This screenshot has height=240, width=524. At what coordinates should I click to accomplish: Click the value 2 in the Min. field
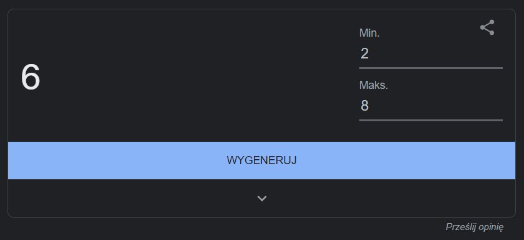tap(364, 53)
